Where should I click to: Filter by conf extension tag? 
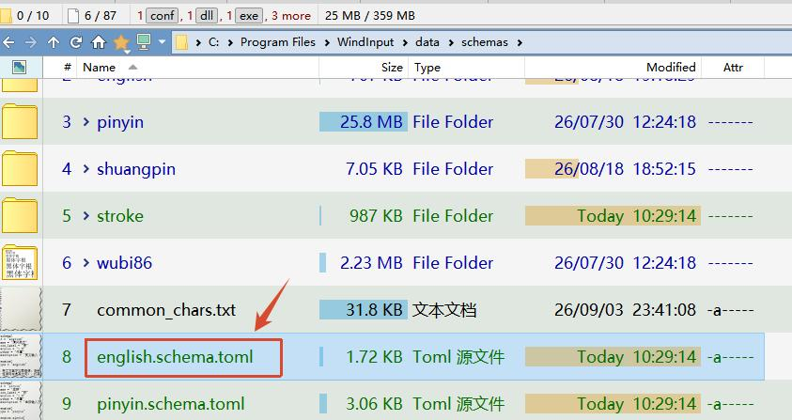(x=163, y=16)
